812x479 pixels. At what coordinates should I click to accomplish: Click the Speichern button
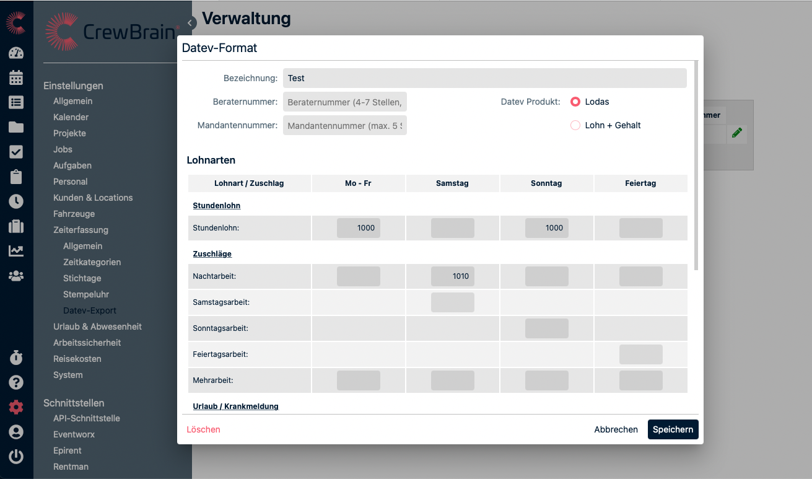[673, 429]
